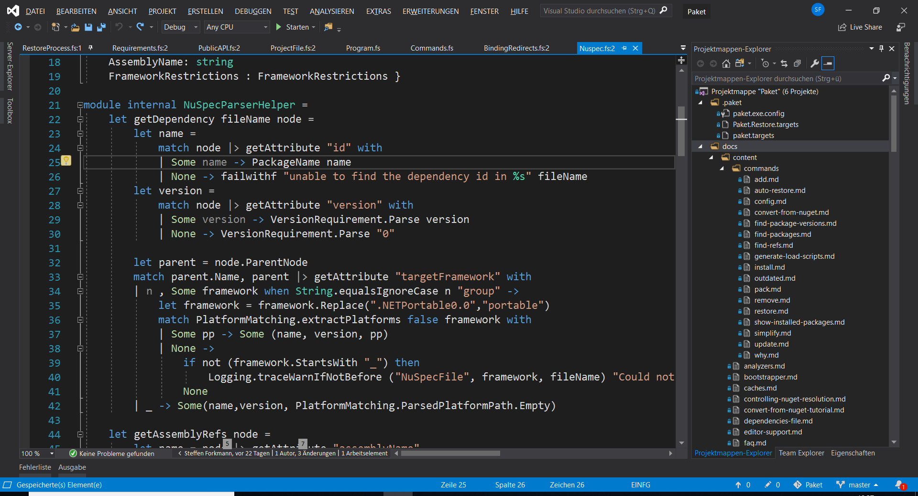This screenshot has width=918, height=496.
Task: Click the Starten run icon
Action: point(278,27)
